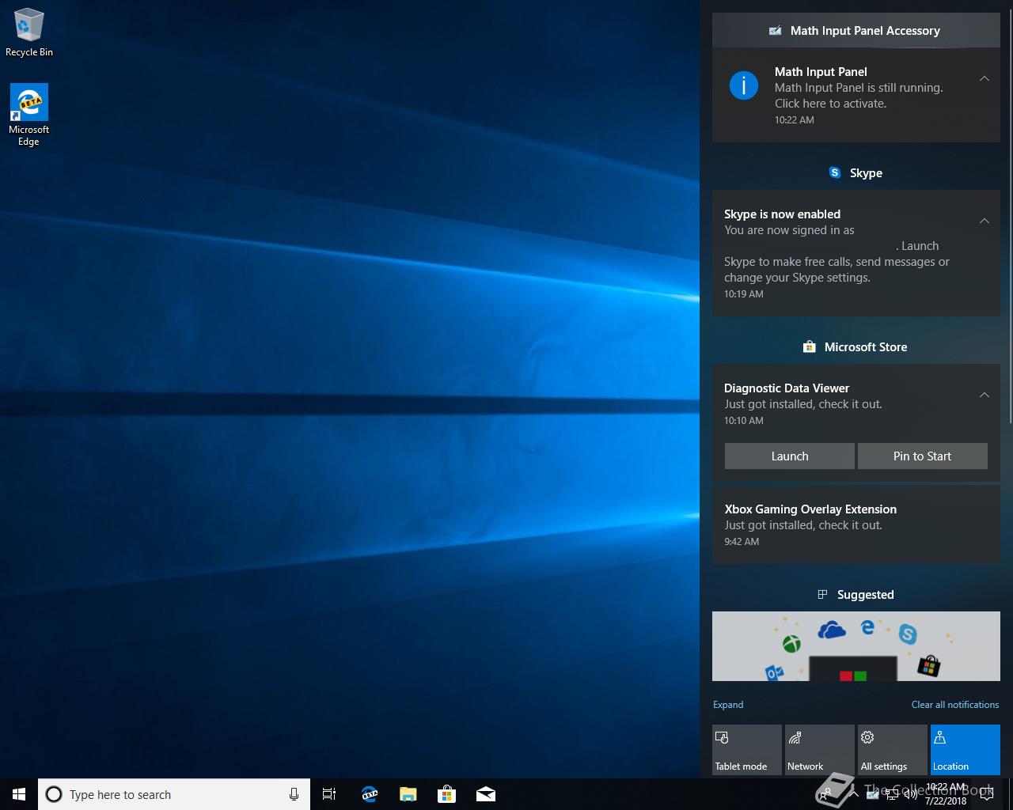Screen dimensions: 1013x810
Task: Click Pin to Start button
Action: [923, 456]
